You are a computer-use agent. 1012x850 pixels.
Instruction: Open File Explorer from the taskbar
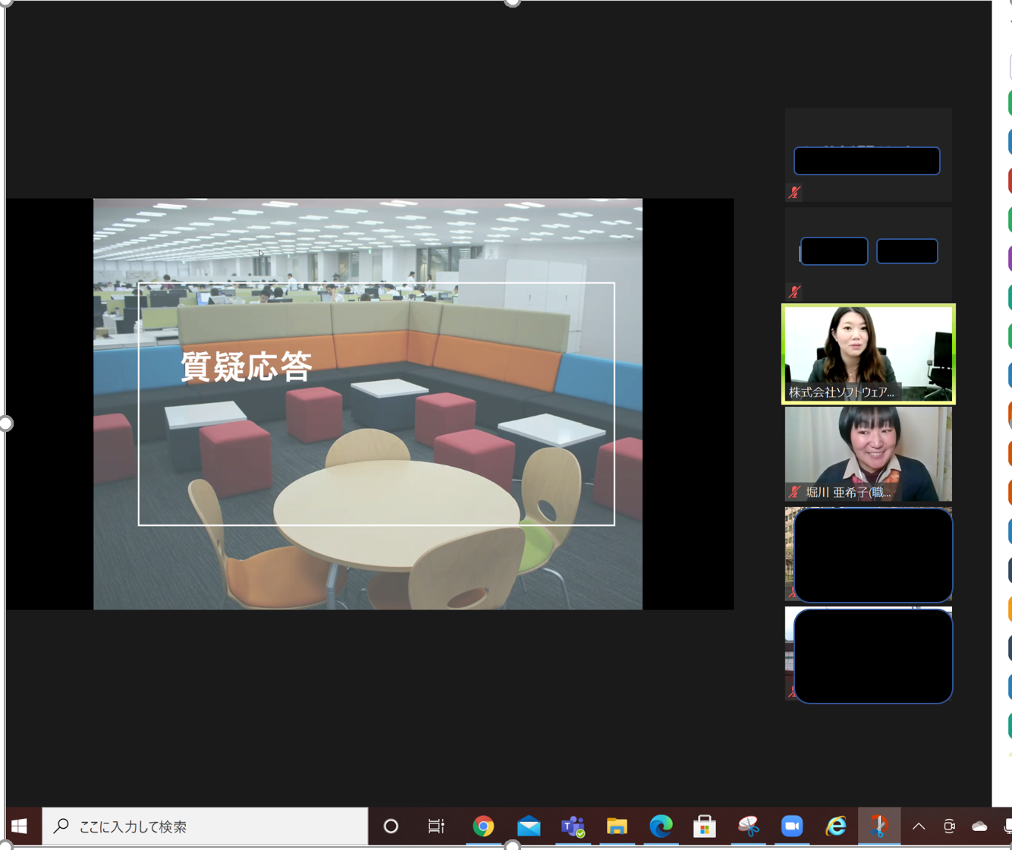617,826
